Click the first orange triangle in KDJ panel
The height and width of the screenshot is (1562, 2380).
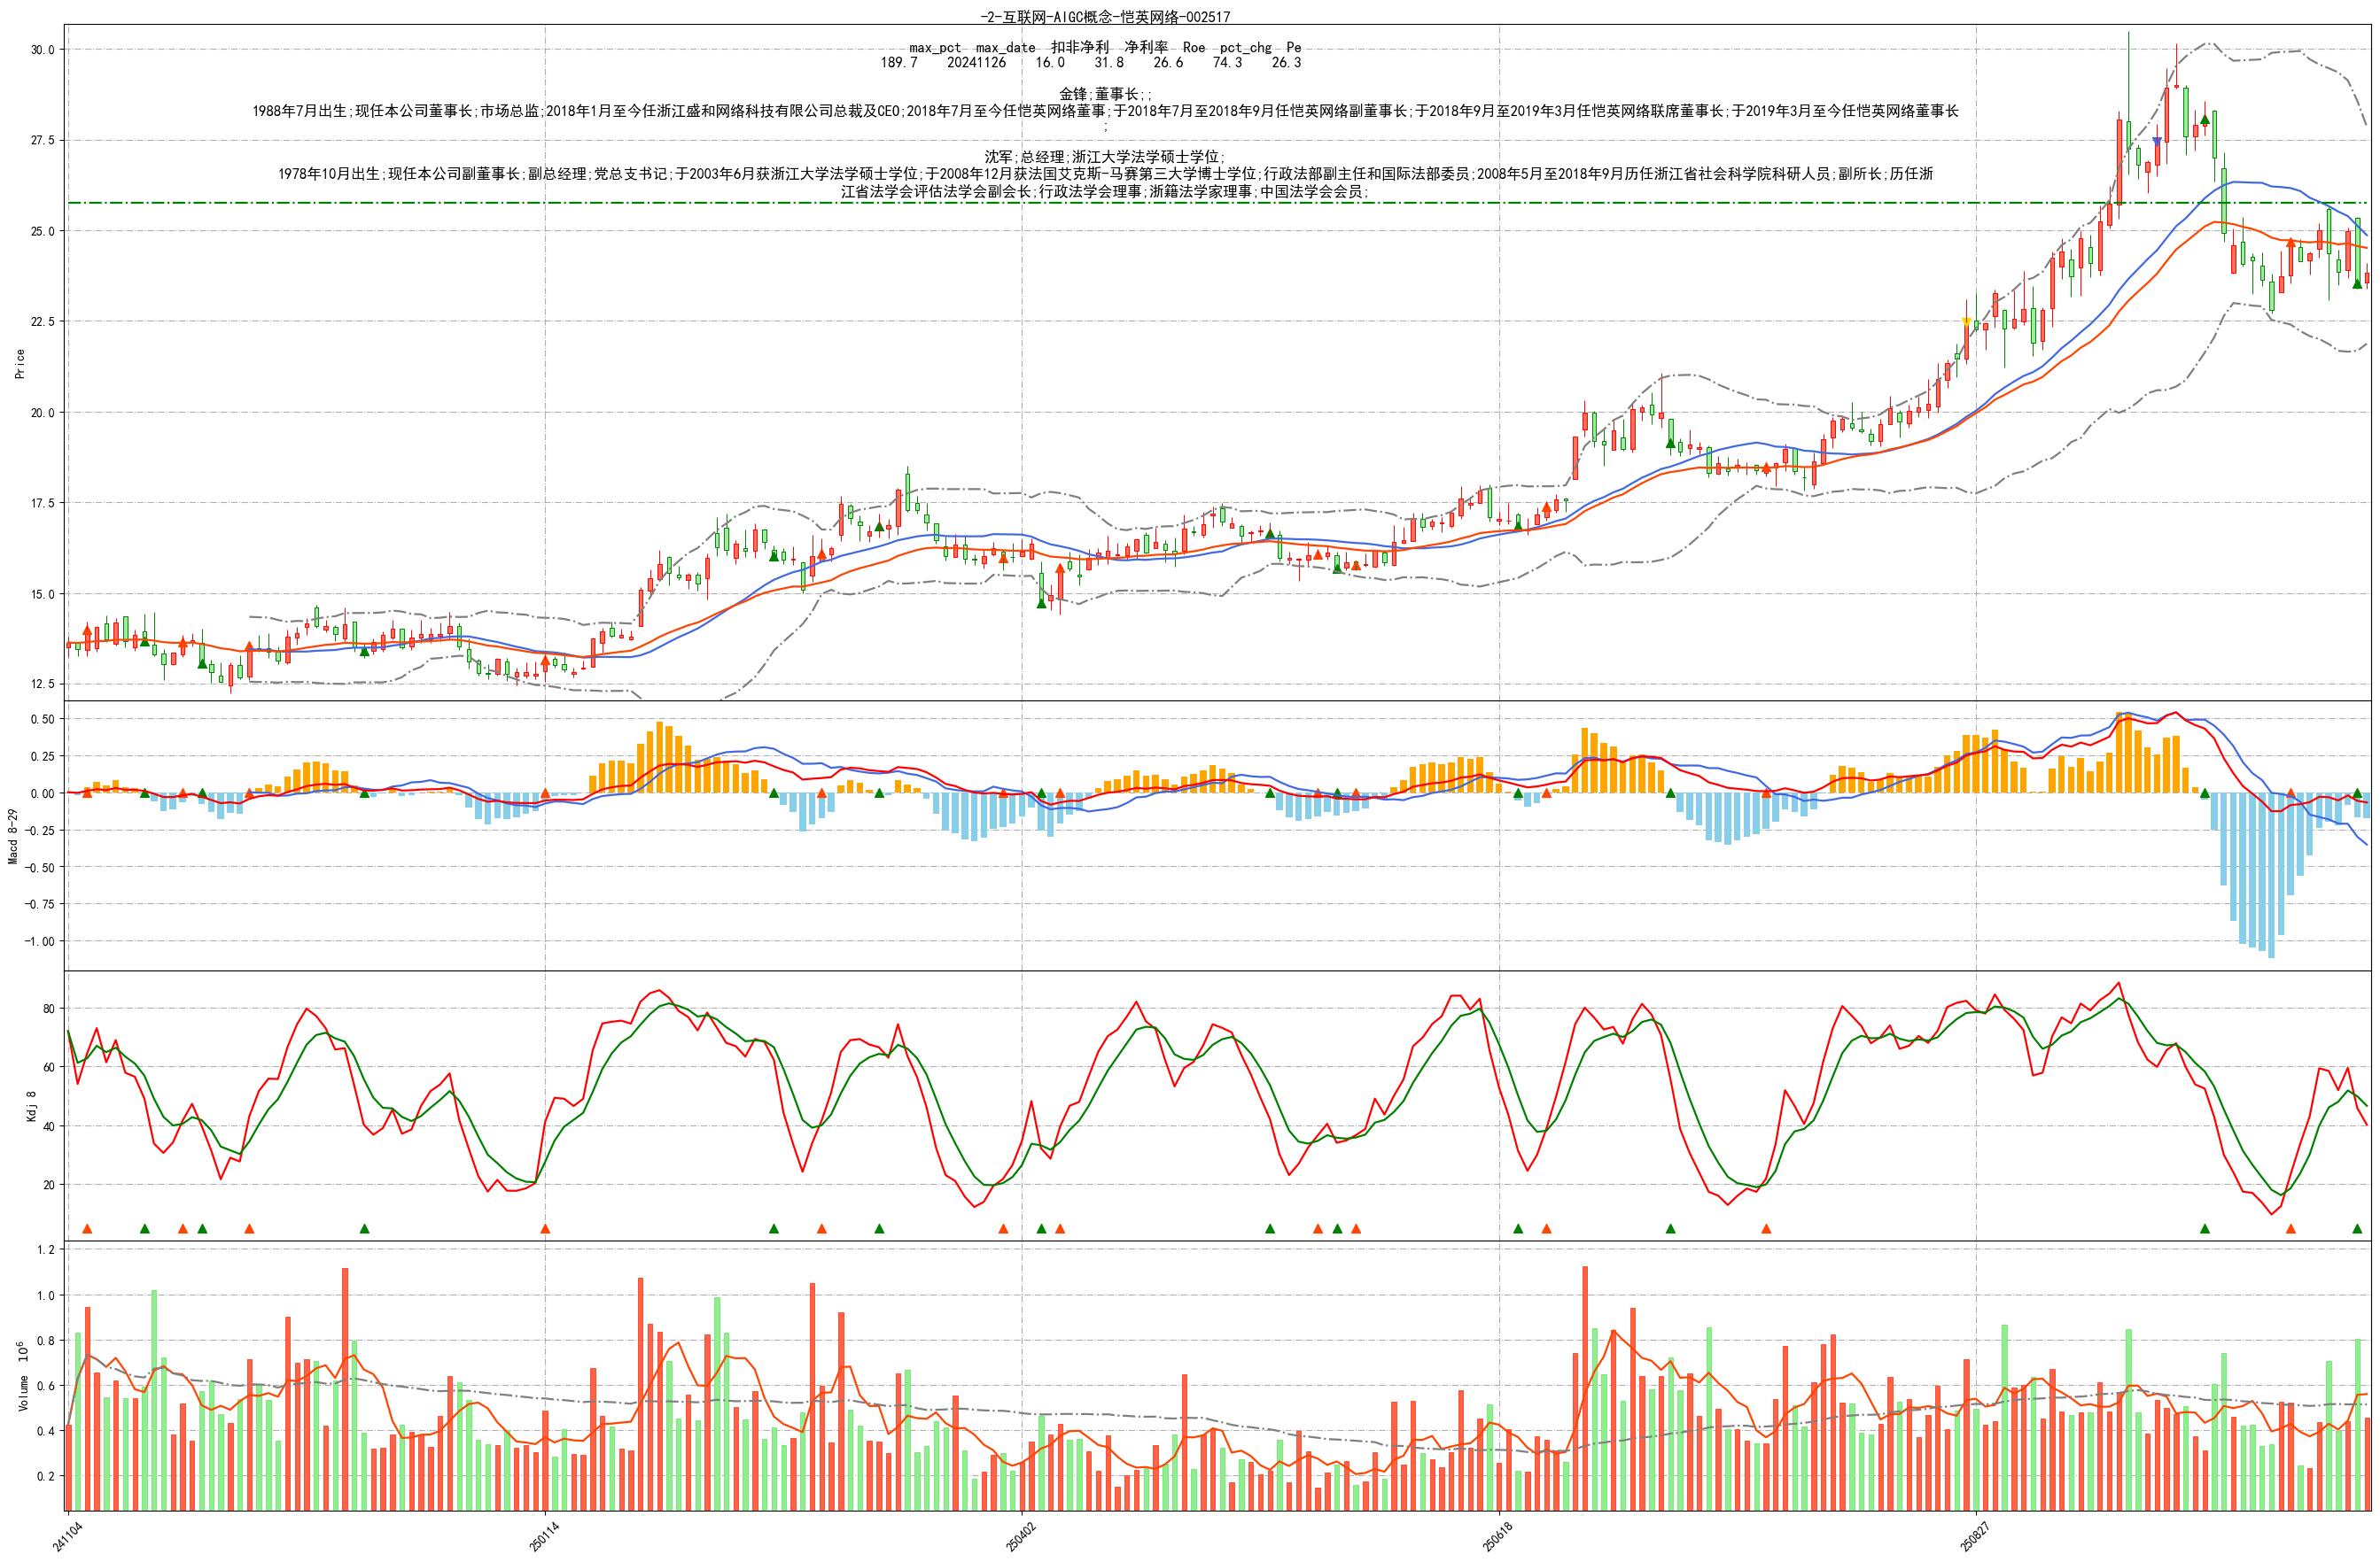[x=87, y=1228]
